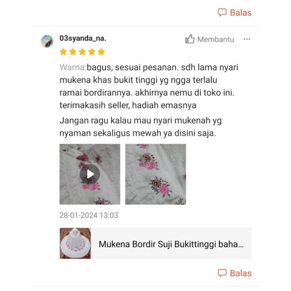Viewport: 291px width, 291px height.
Task: Open Mukena Bordir Suji product thumbnail
Action: (x=75, y=243)
